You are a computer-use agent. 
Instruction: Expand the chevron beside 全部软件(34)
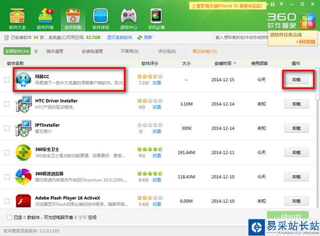pyautogui.click(x=36, y=51)
